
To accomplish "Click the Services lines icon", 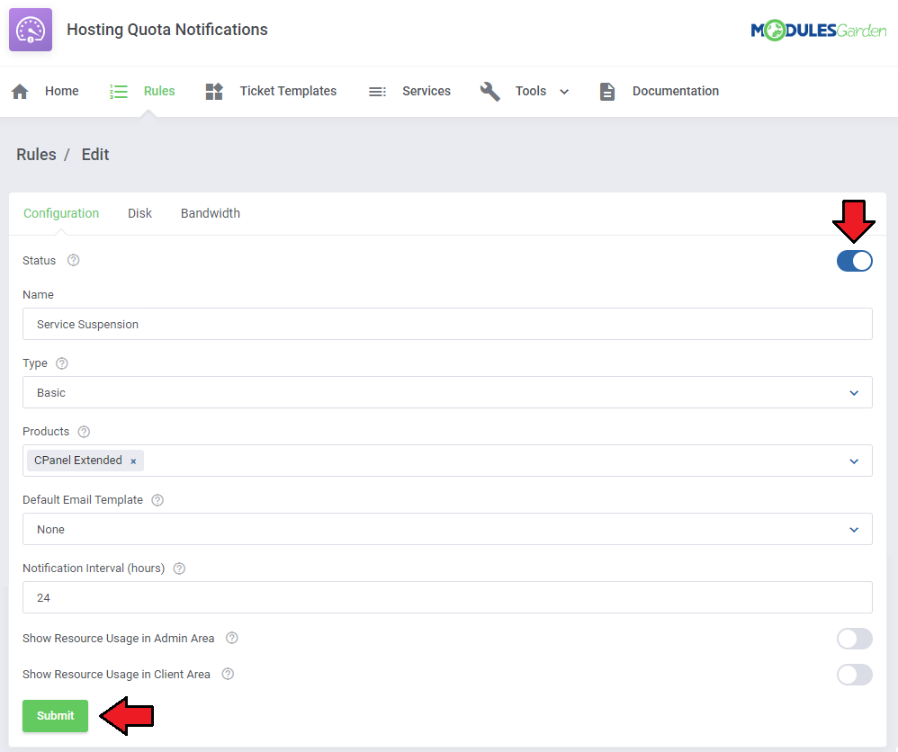I will pyautogui.click(x=377, y=92).
